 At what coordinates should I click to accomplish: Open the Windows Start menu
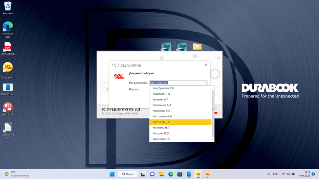pyautogui.click(x=112, y=174)
